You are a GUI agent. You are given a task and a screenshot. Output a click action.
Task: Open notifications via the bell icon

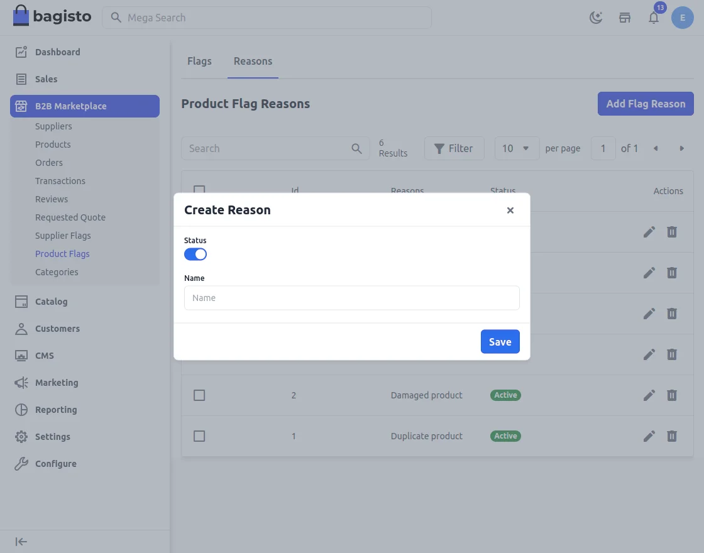pos(654,18)
